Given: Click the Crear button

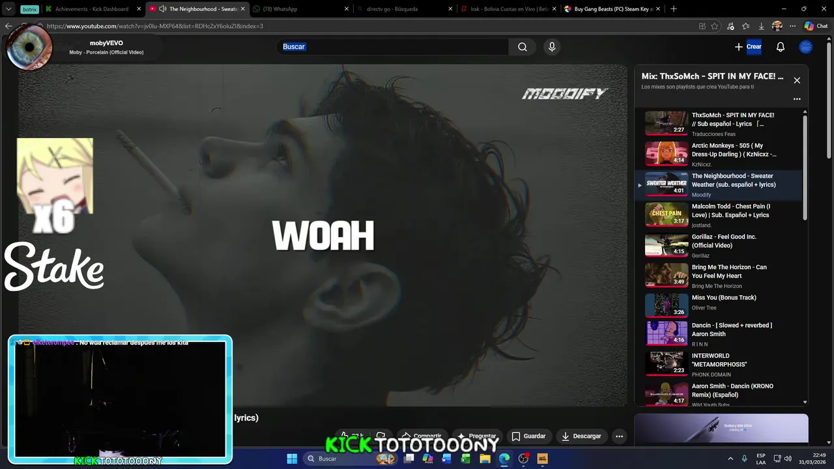Looking at the screenshot, I should coord(748,47).
